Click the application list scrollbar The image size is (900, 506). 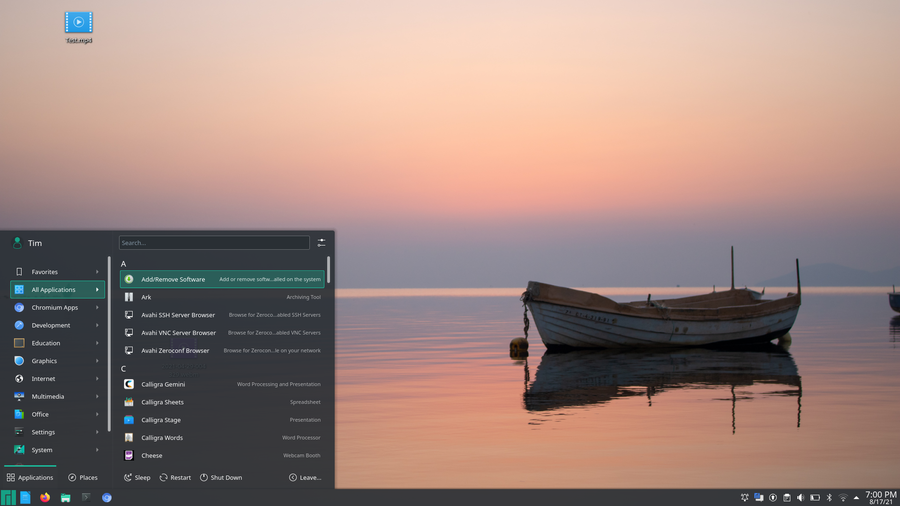(329, 270)
